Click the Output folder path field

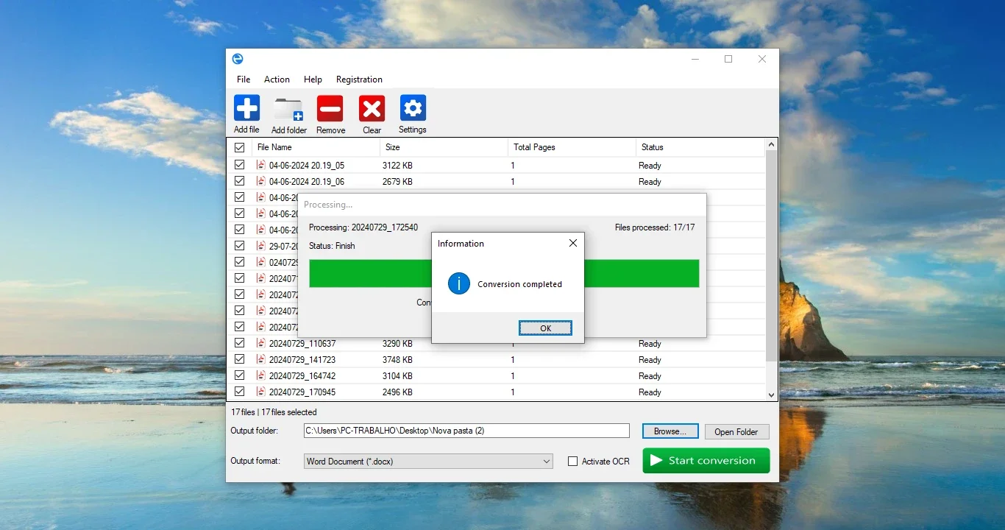pyautogui.click(x=466, y=431)
